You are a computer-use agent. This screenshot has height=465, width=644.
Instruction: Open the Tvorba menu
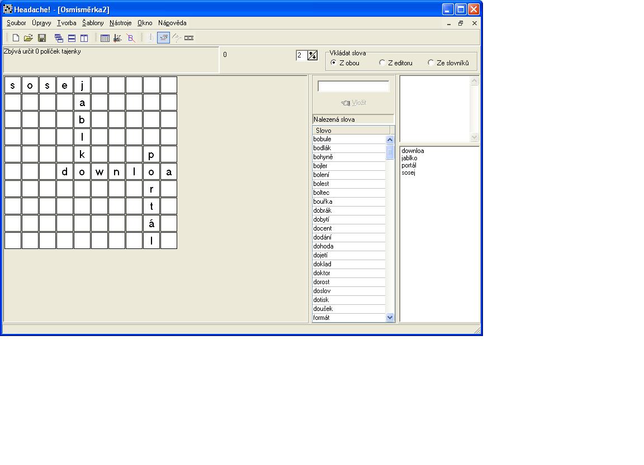[67, 23]
